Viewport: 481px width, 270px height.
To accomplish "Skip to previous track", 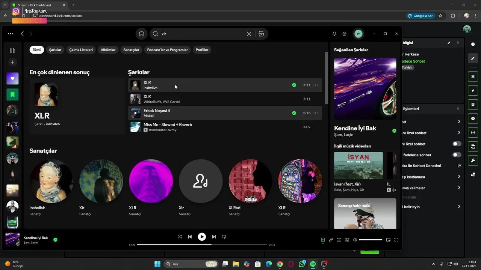I will click(x=190, y=237).
